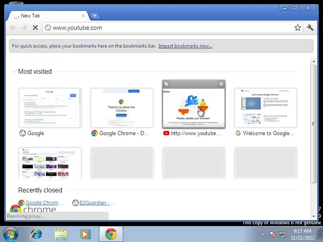Open Windows Explorer folder taskbar icon
Viewport: 323px width, 242px height.
click(61, 234)
